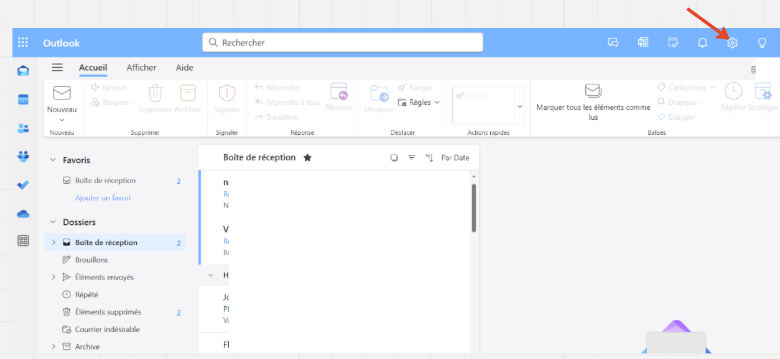Screen dimensions: 780x359
Task: Toggle the message selection mode icon
Action: (x=394, y=158)
